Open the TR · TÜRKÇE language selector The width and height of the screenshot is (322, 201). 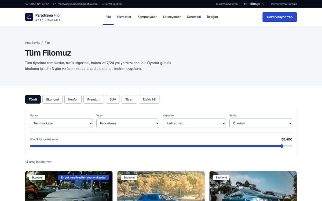254,4
